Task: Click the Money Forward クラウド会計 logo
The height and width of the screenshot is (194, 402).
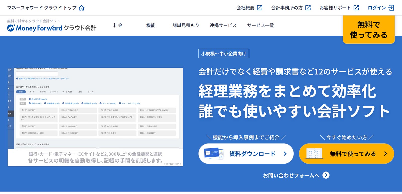Action: click(x=52, y=28)
